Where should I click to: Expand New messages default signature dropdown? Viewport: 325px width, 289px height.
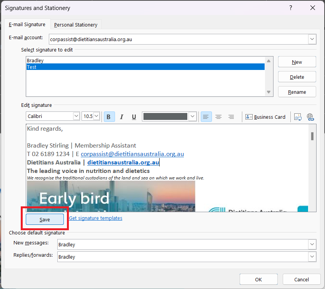[312, 244]
